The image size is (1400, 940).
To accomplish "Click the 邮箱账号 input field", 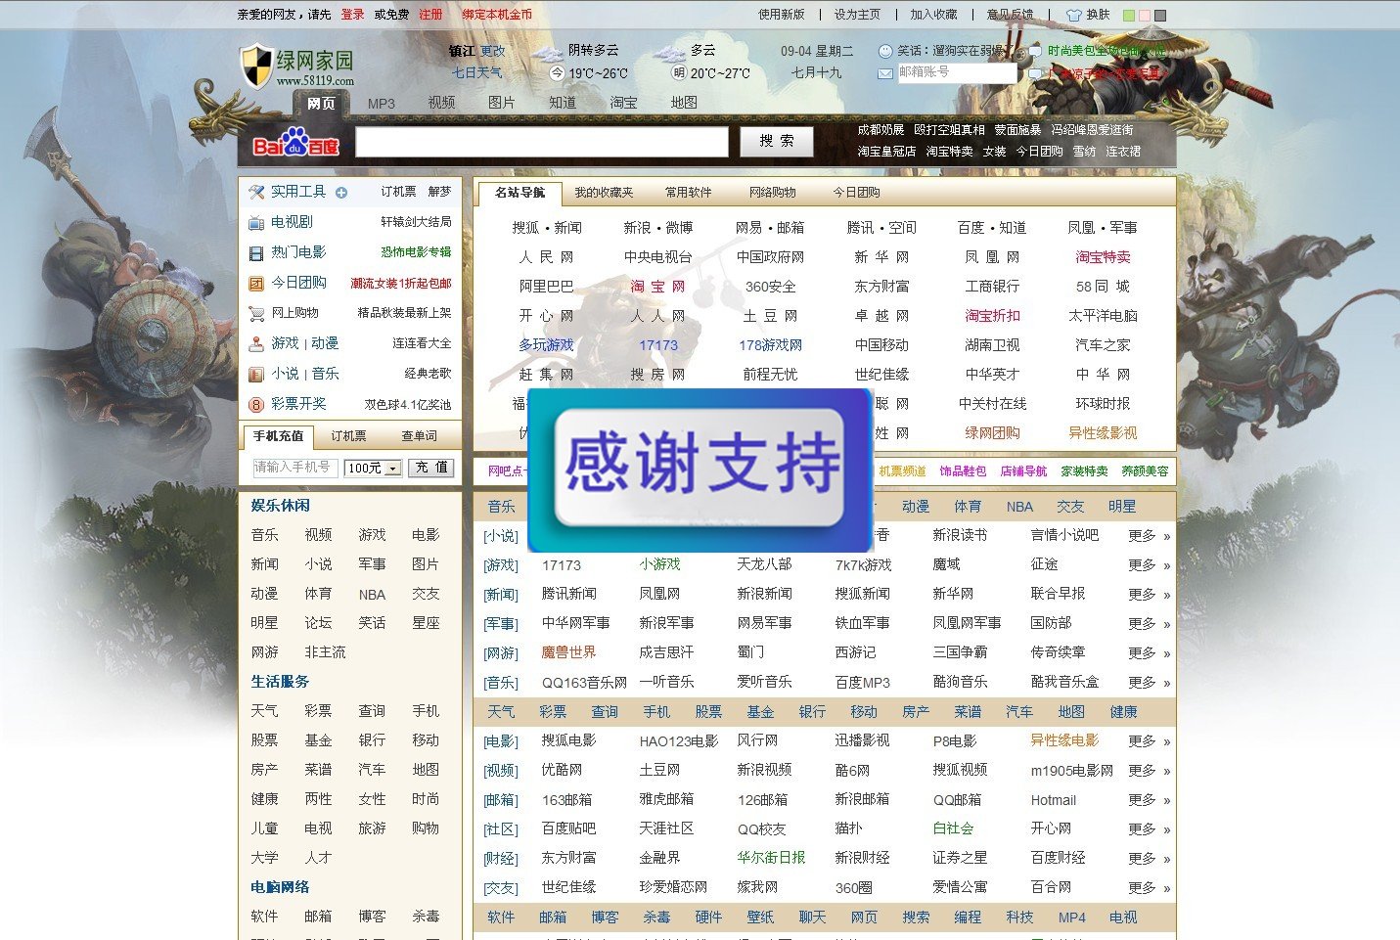I will point(957,73).
